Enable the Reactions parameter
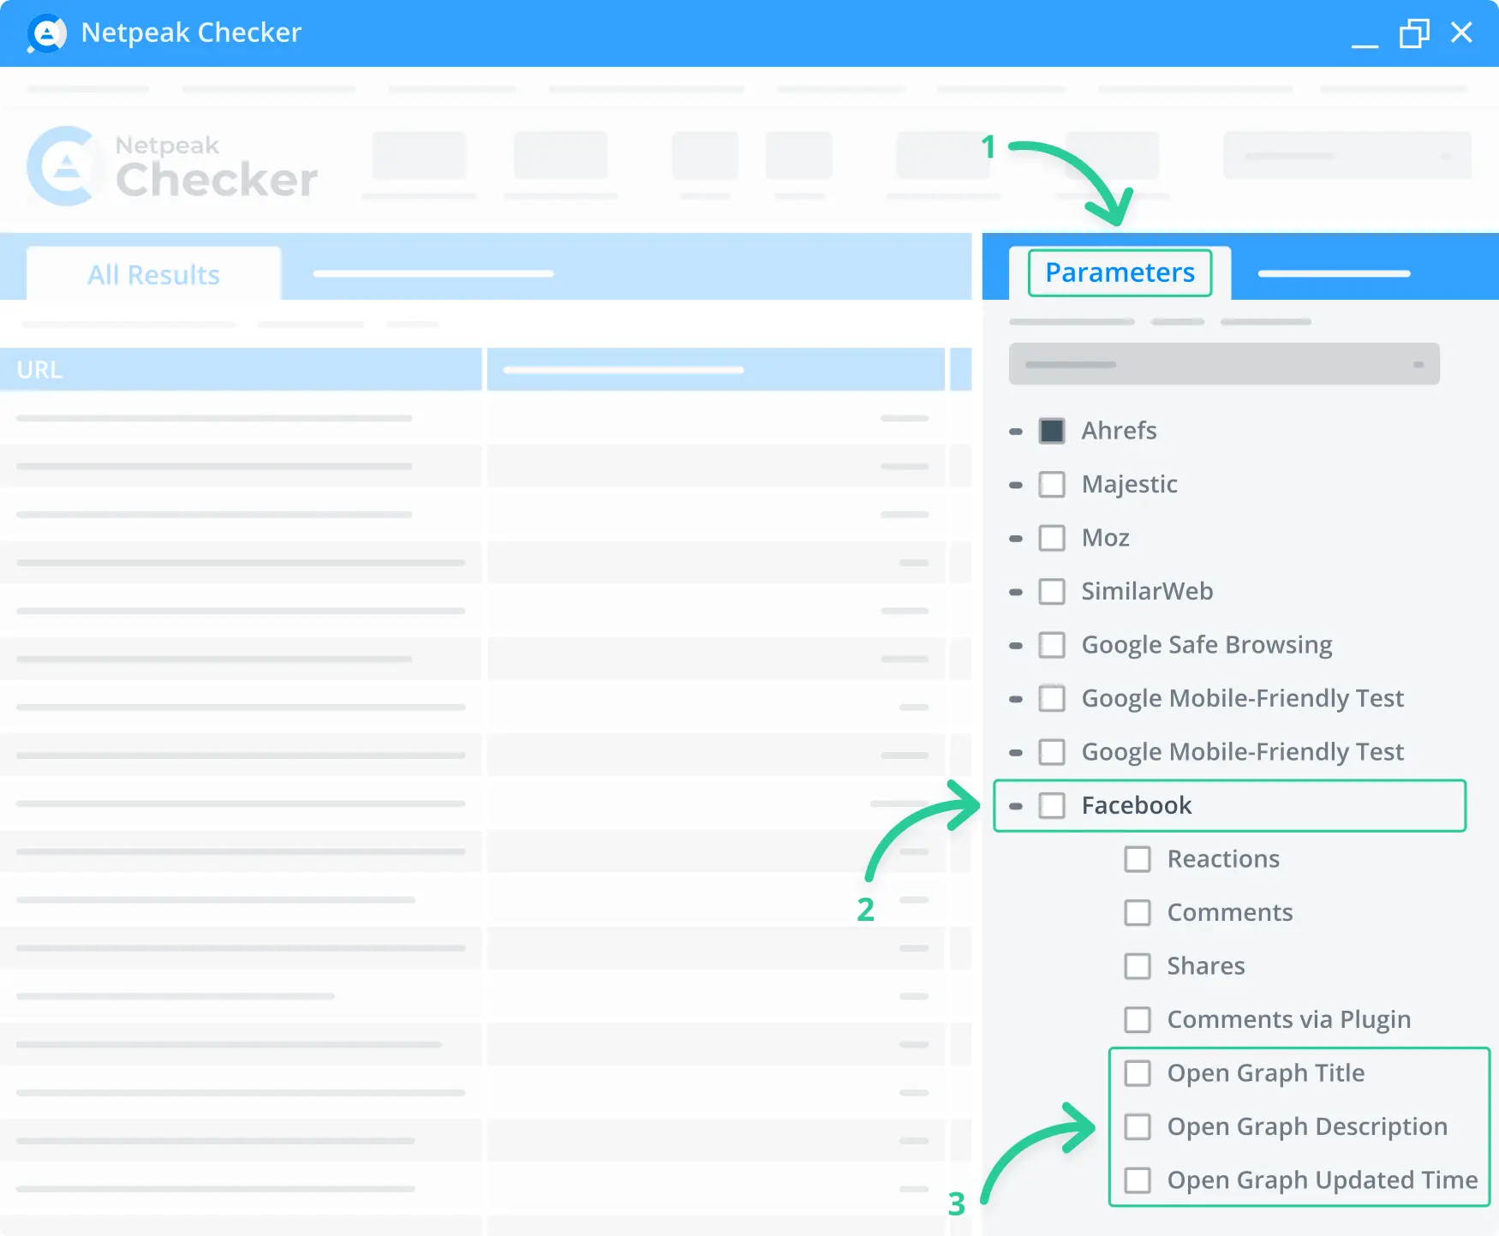Viewport: 1499px width, 1236px height. coord(1138,859)
